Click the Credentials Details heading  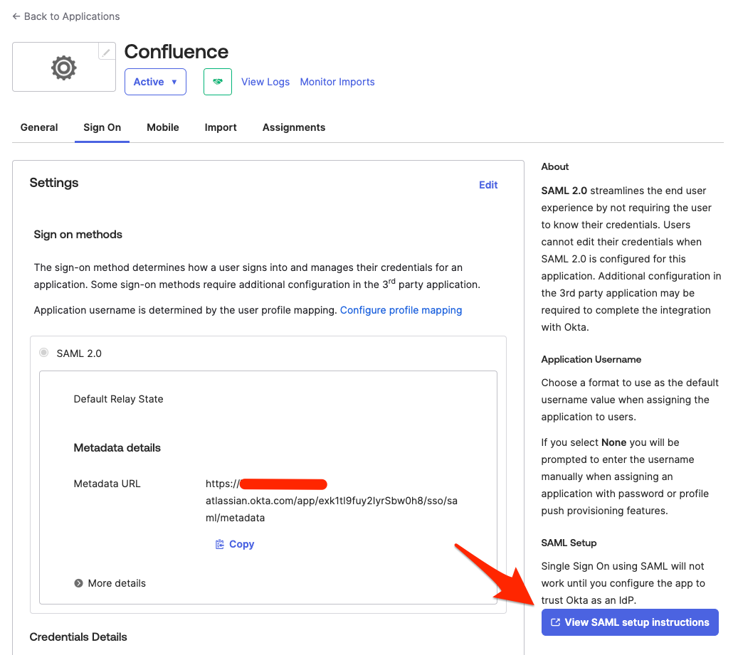pos(78,637)
